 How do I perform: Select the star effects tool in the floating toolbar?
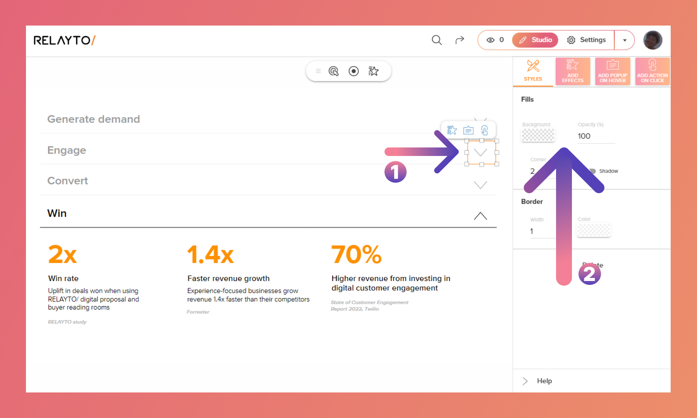[x=374, y=71]
